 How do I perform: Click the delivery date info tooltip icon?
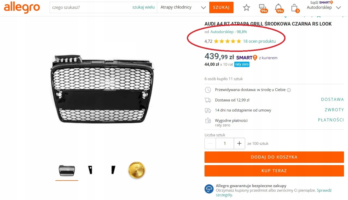point(289,90)
